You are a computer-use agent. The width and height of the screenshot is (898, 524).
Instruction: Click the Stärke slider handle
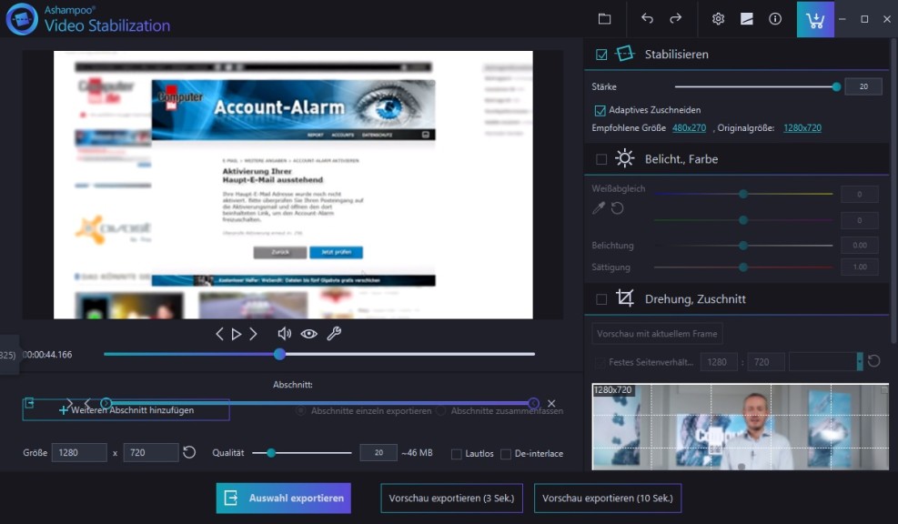tap(836, 86)
